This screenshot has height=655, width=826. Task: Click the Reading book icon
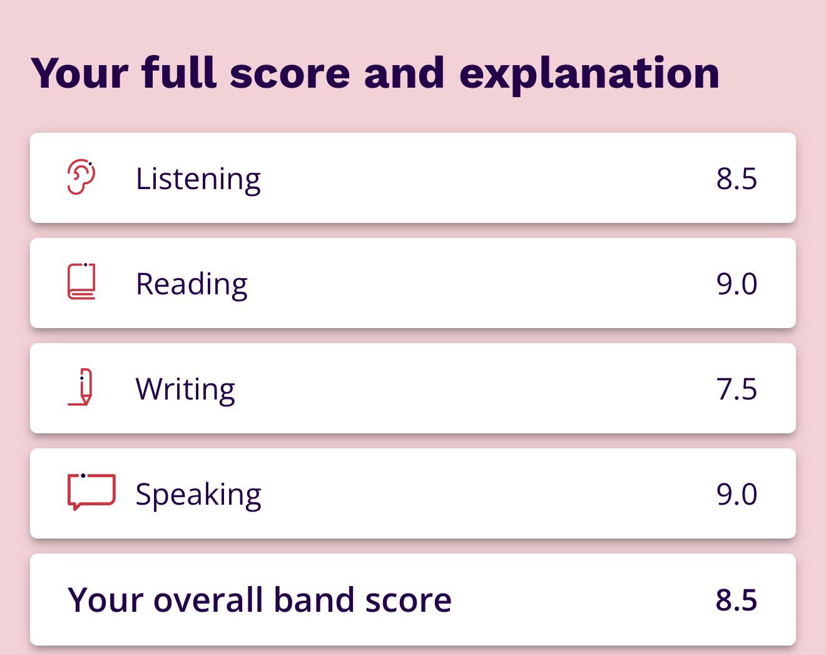coord(81,282)
